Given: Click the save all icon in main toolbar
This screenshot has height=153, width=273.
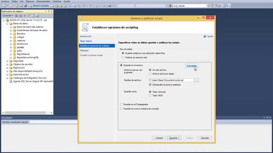Looking at the screenshot, I should [x=26, y=6].
